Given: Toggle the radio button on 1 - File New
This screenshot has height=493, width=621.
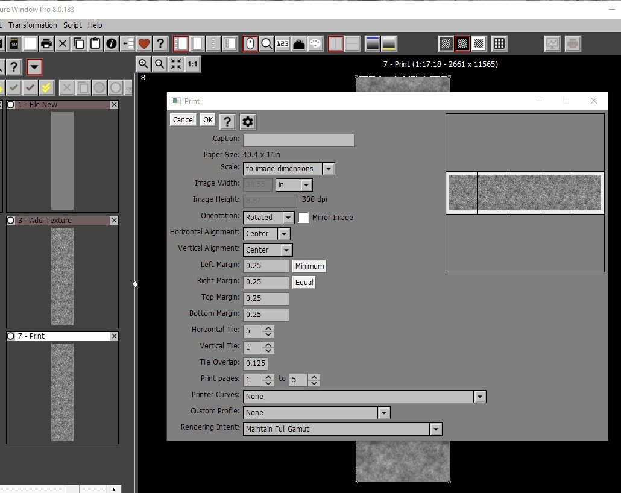Looking at the screenshot, I should click(11, 105).
